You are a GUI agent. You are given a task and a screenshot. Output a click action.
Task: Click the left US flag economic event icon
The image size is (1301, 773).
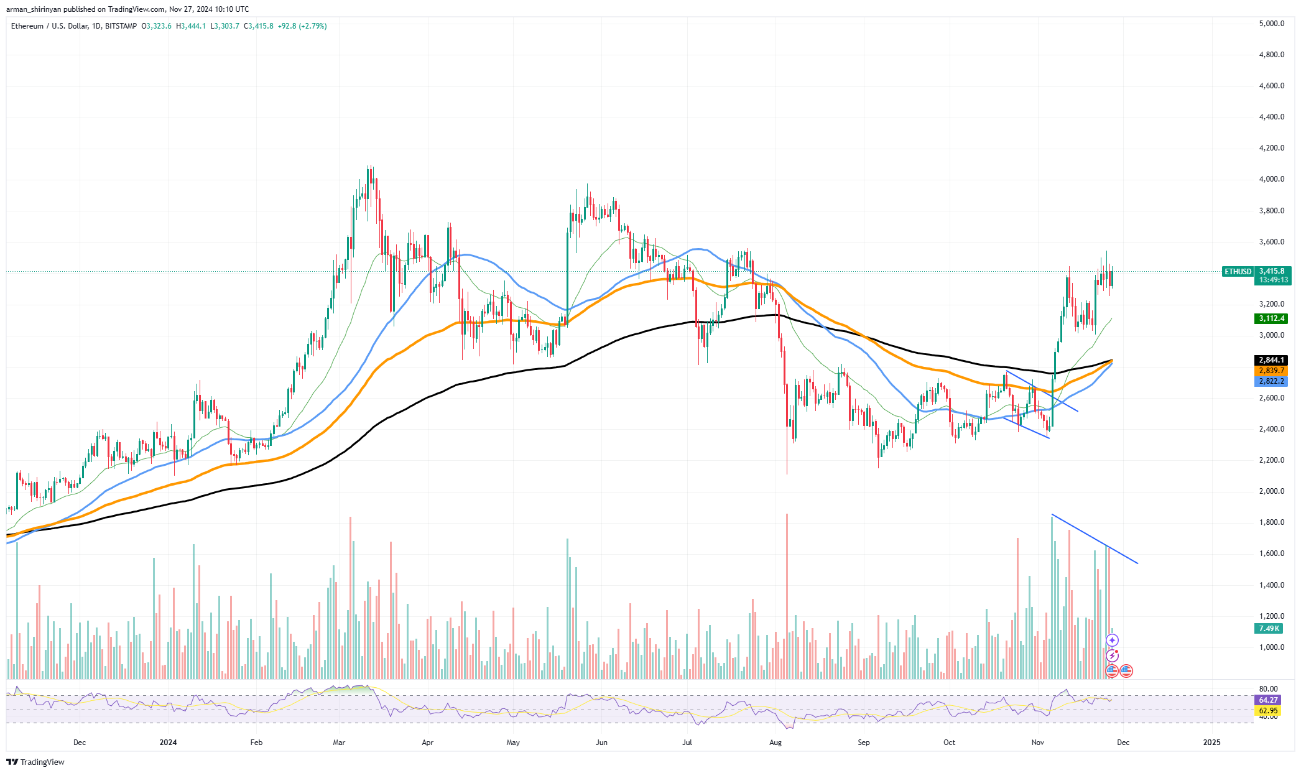coord(1111,670)
